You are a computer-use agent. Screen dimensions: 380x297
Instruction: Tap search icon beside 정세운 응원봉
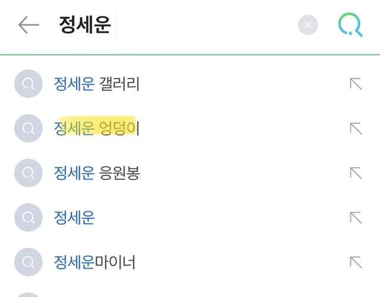[x=28, y=173]
